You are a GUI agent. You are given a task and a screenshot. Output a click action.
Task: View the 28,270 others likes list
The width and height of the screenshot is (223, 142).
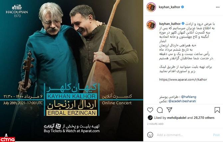pyautogui.click(x=204, y=118)
